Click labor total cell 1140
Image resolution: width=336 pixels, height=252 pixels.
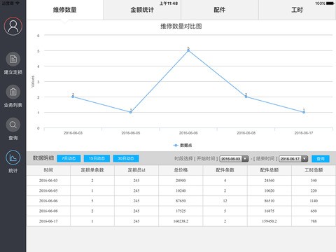coord(314,201)
